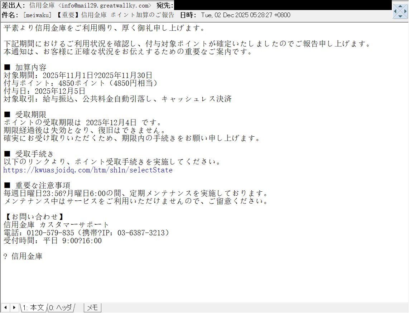Click the right arrow on the navigation pad
The width and height of the screenshot is (409, 313).
pyautogui.click(x=405, y=11)
